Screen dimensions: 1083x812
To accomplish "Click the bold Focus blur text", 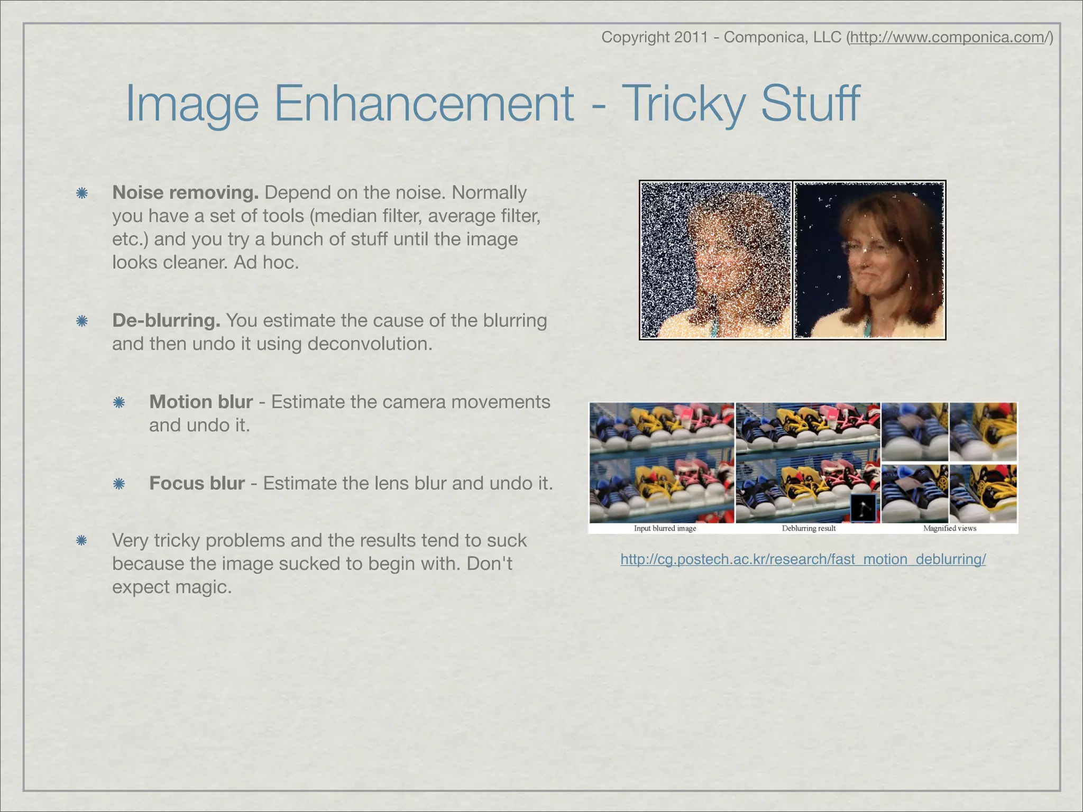I will [197, 483].
